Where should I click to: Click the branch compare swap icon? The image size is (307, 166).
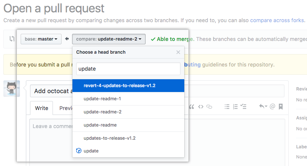[x=12, y=39]
